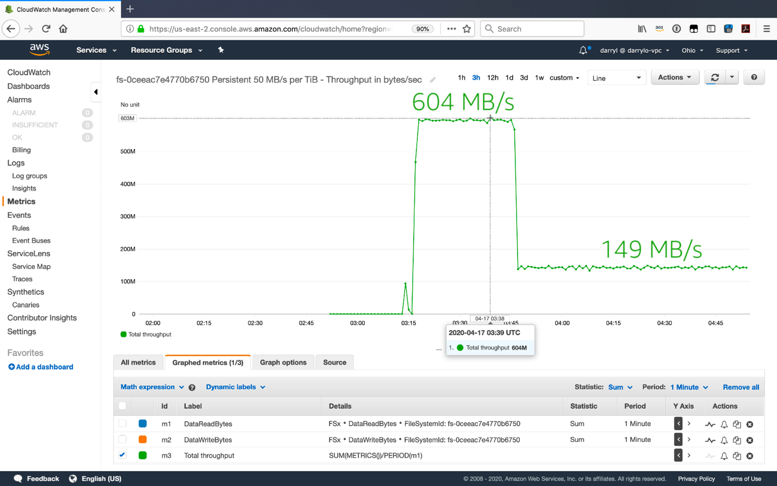Select the 12h time range
Image resolution: width=777 pixels, height=486 pixels.
tap(493, 78)
